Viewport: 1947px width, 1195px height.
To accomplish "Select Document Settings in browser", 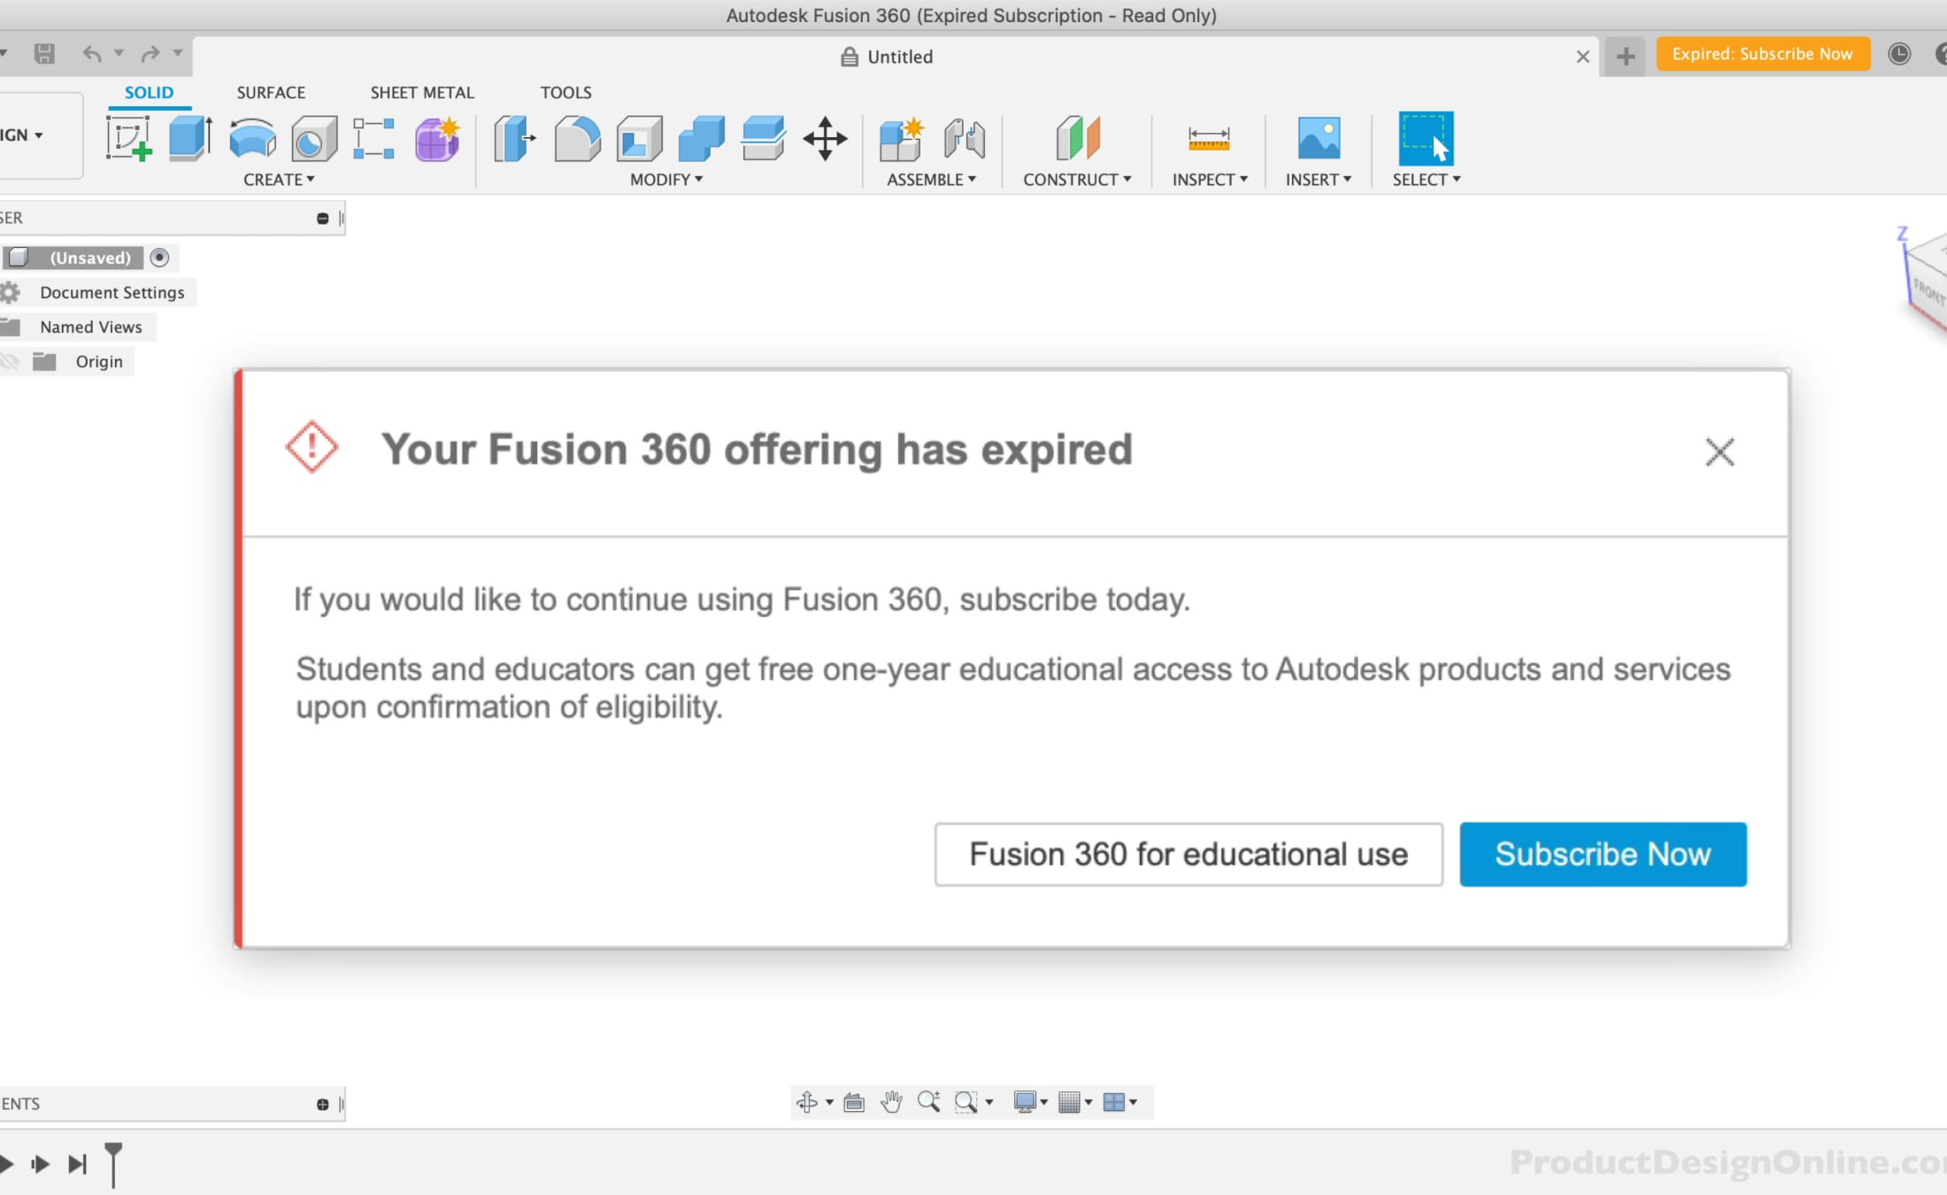I will tap(112, 292).
